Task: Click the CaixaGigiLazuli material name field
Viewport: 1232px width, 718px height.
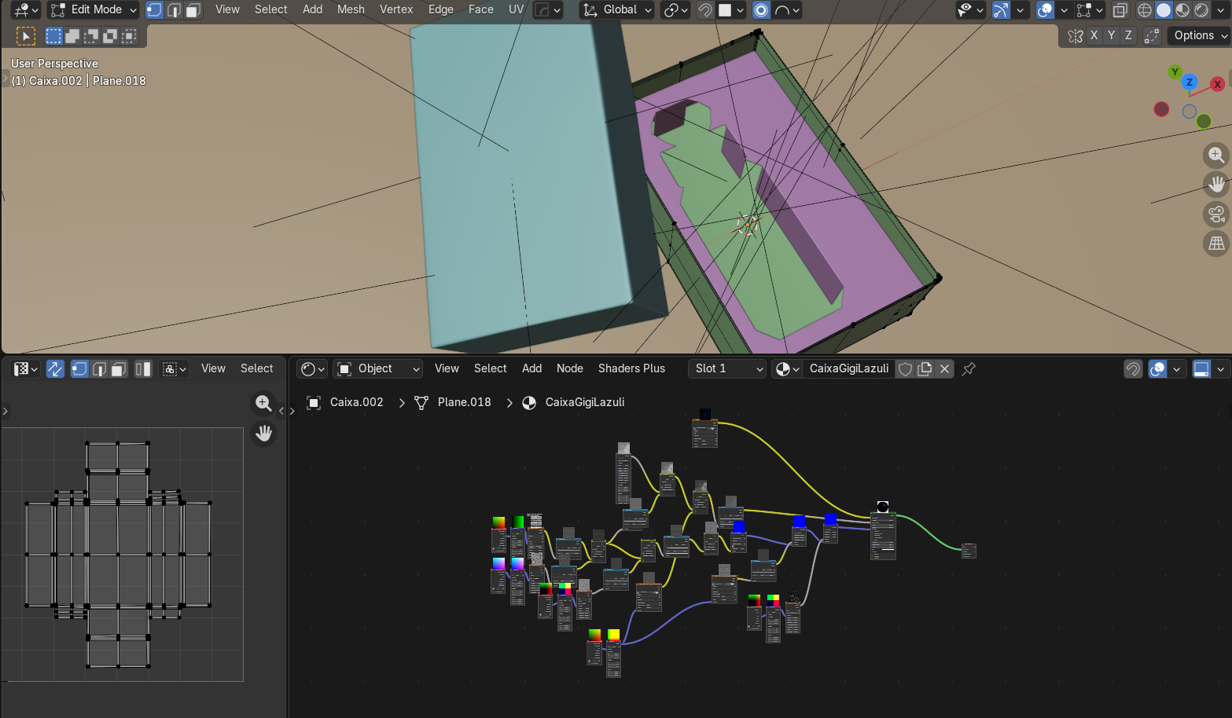Action: [x=848, y=368]
